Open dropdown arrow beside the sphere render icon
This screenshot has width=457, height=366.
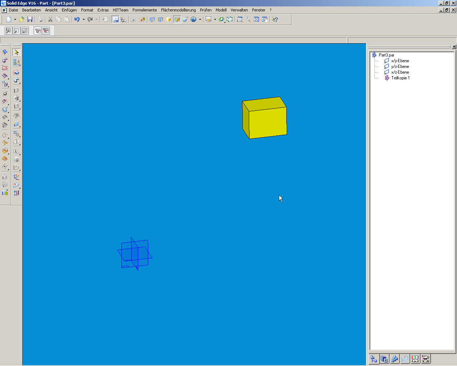(200, 19)
